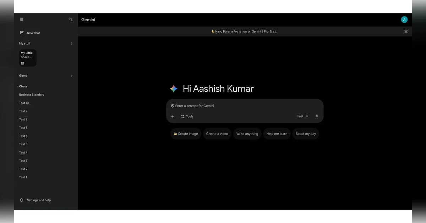Click the plus icon to attach files
Screen dimensions: 426x223
[173, 116]
